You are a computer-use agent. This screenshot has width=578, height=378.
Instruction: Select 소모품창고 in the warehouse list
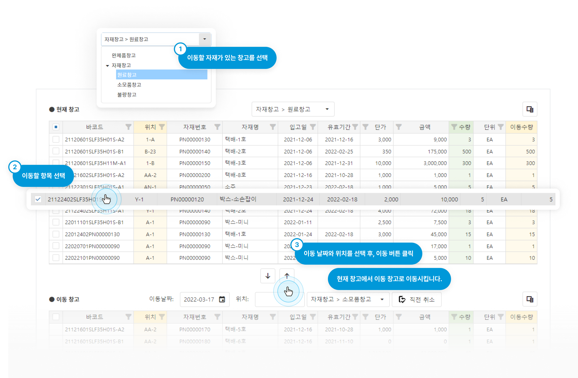click(x=129, y=85)
